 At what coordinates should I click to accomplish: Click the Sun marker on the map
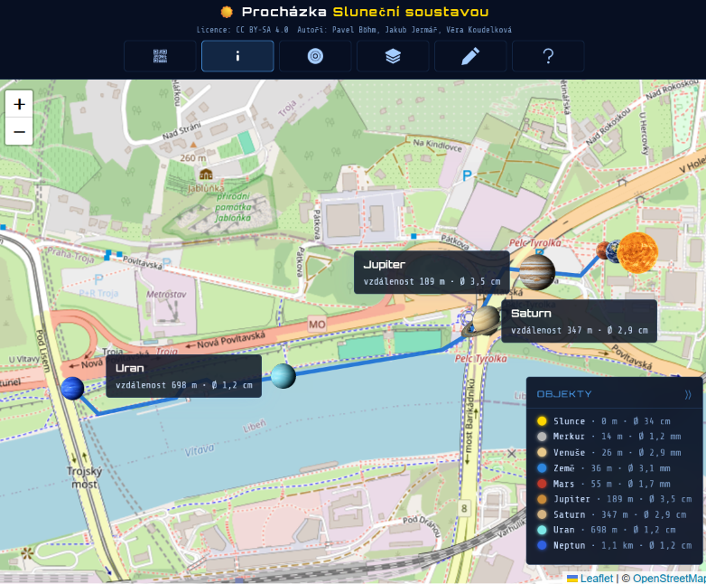pos(637,253)
